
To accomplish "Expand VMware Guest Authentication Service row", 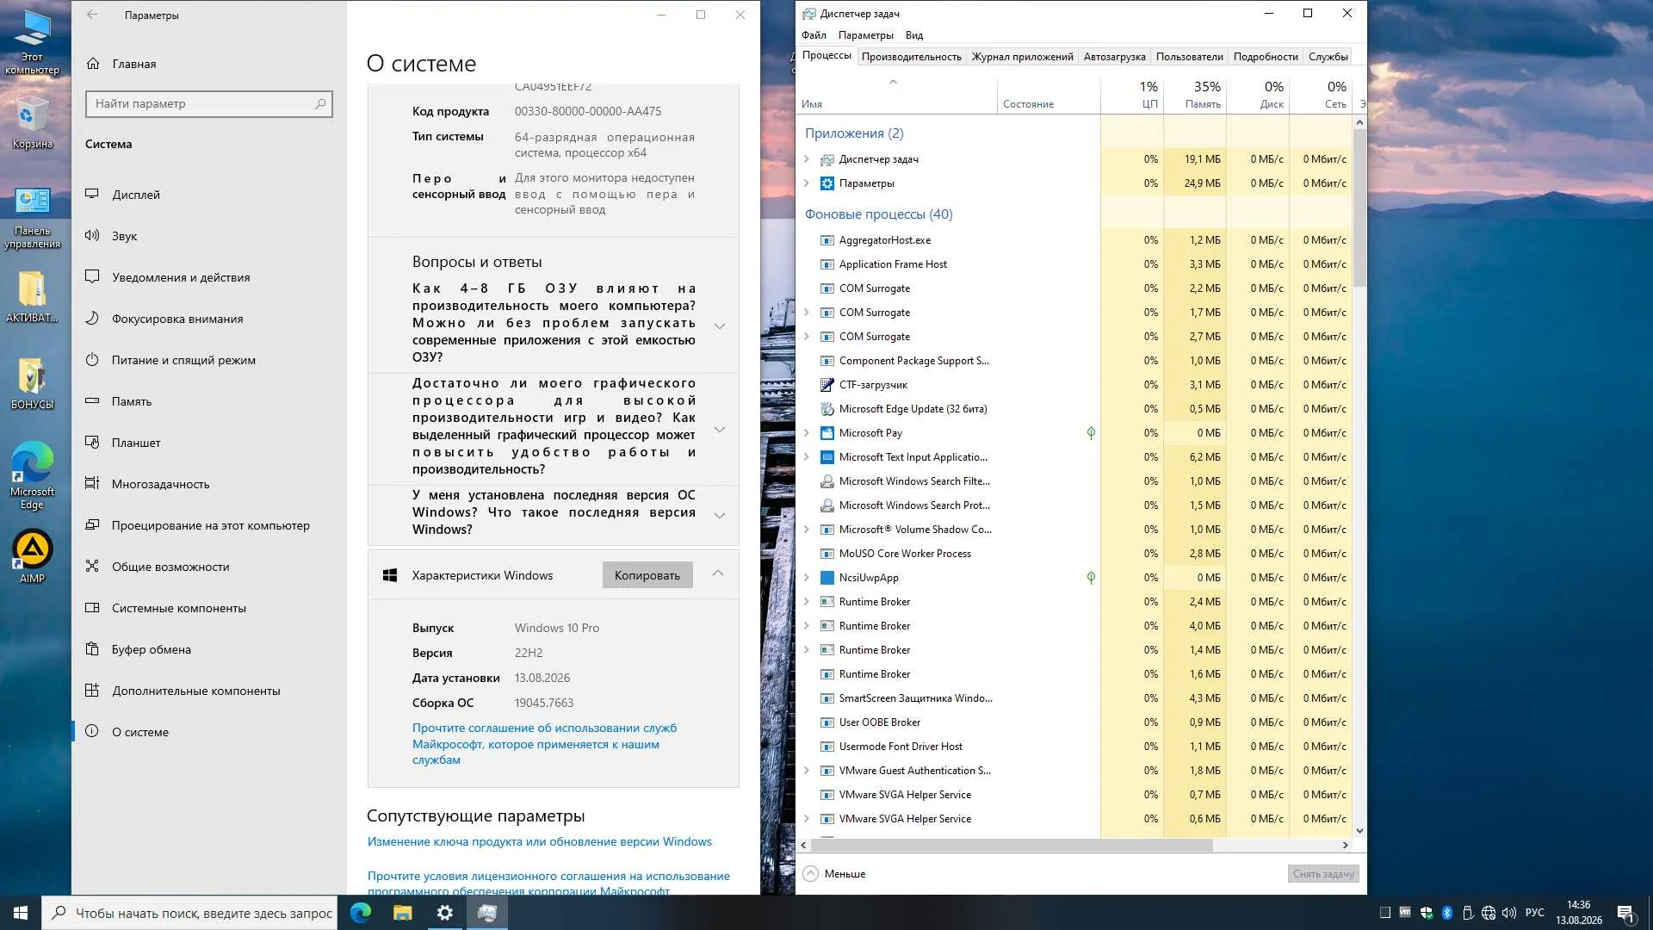I will coord(807,771).
